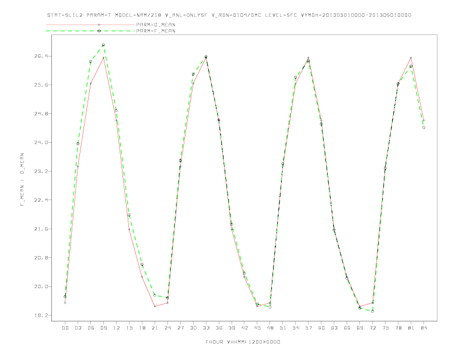This screenshot has height=357, width=462.
Task: Click the y-axis value 20.0
Action: click(41, 286)
